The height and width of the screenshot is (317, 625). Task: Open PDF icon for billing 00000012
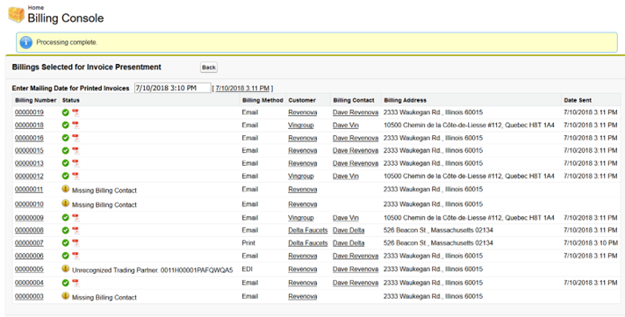click(x=75, y=177)
